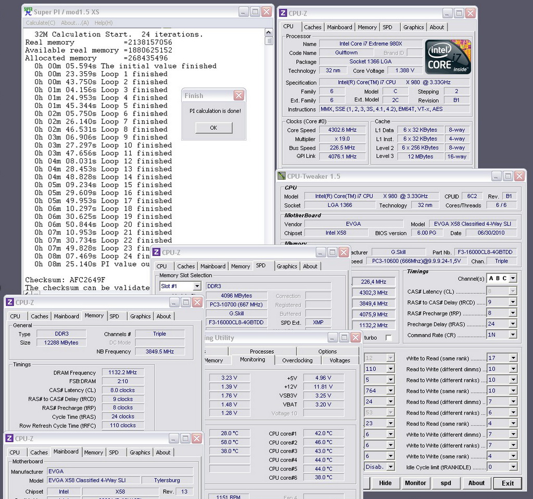Image resolution: width=533 pixels, height=499 pixels.
Task: Open Write to Write (same rank) dropdown
Action: 513,456
